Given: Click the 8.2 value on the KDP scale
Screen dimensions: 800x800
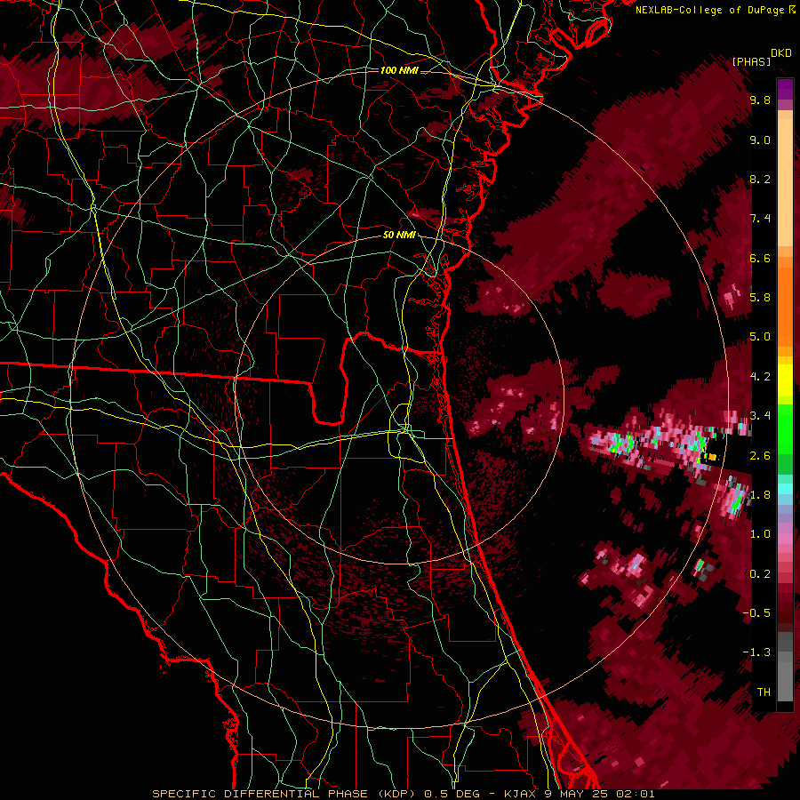Looking at the screenshot, I should click(760, 179).
